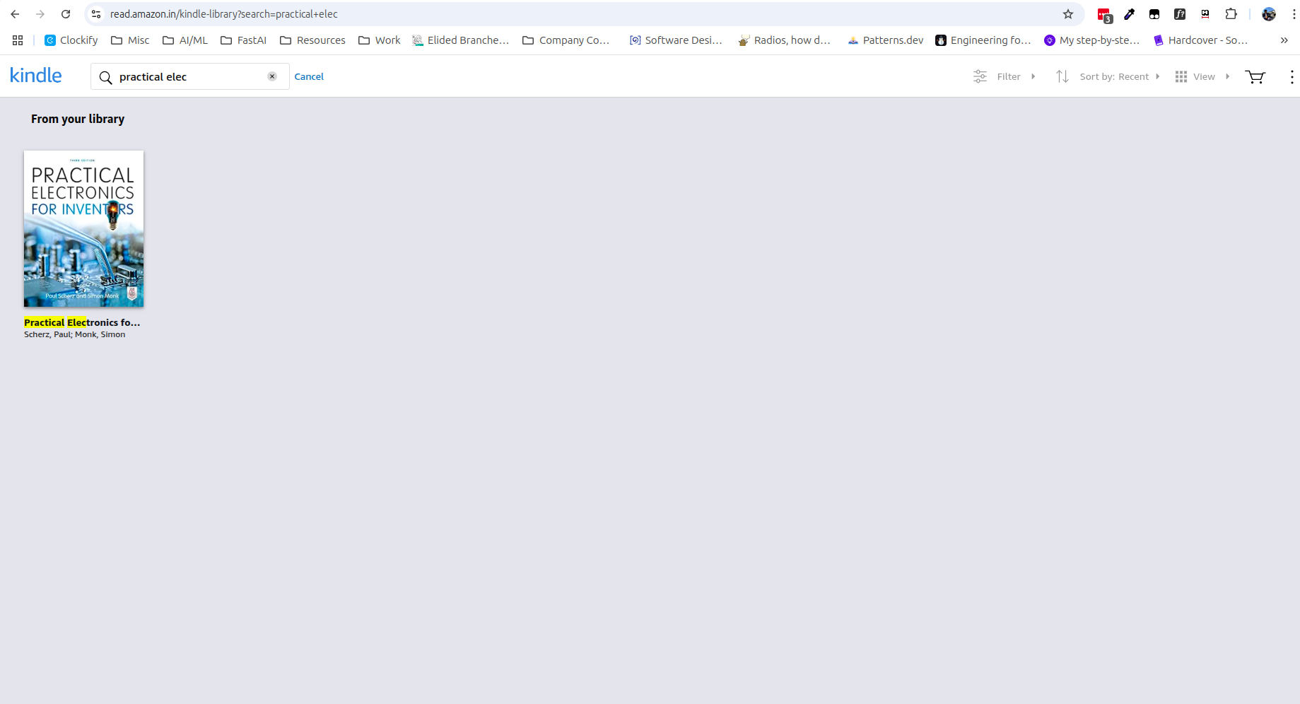Open the Clockify bookmark
Screen dimensions: 1300x704
point(71,40)
